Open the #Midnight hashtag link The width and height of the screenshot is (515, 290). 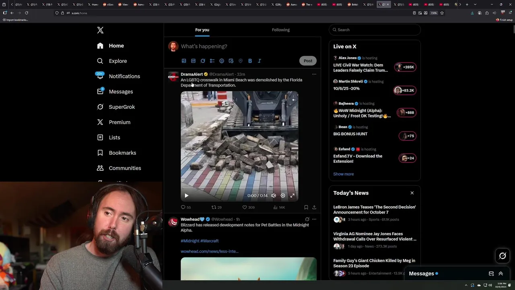coord(190,241)
